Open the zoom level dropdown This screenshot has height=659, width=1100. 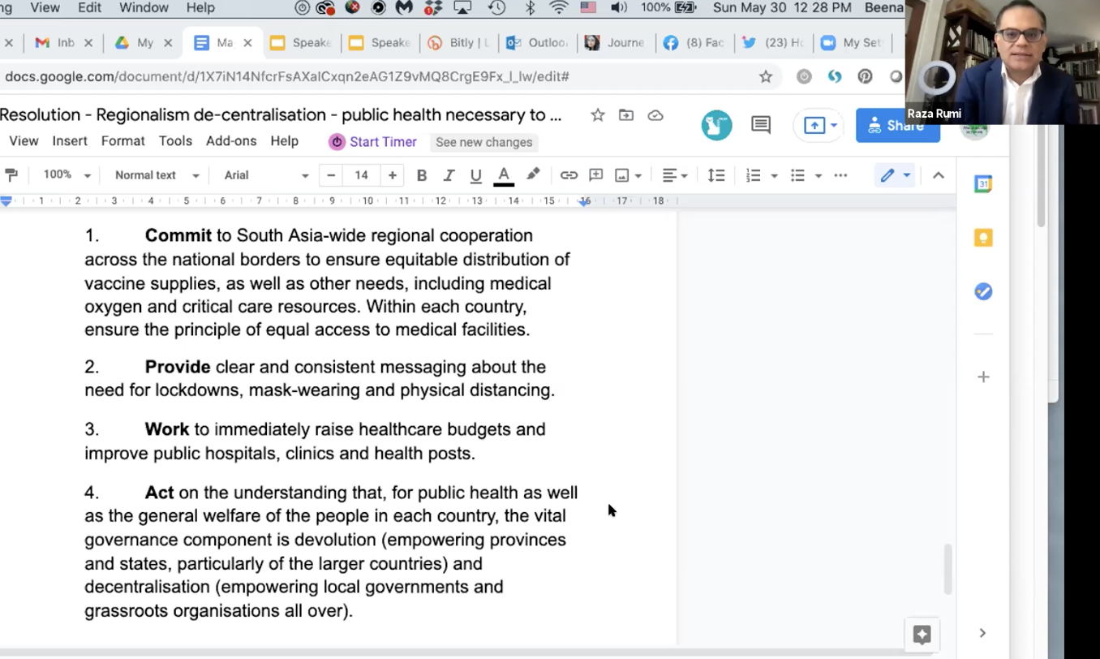point(67,175)
